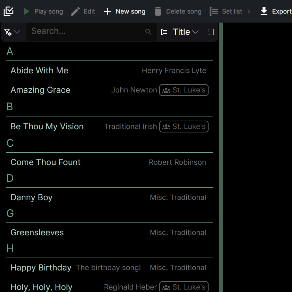Click the Set list icon
Viewport: 292px width, 292px height.
click(213, 11)
